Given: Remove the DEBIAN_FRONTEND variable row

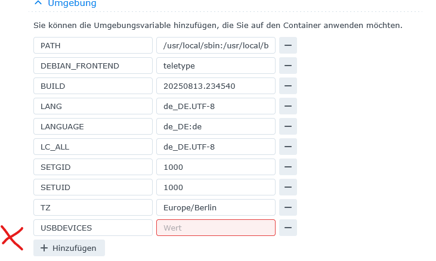Looking at the screenshot, I should [288, 66].
